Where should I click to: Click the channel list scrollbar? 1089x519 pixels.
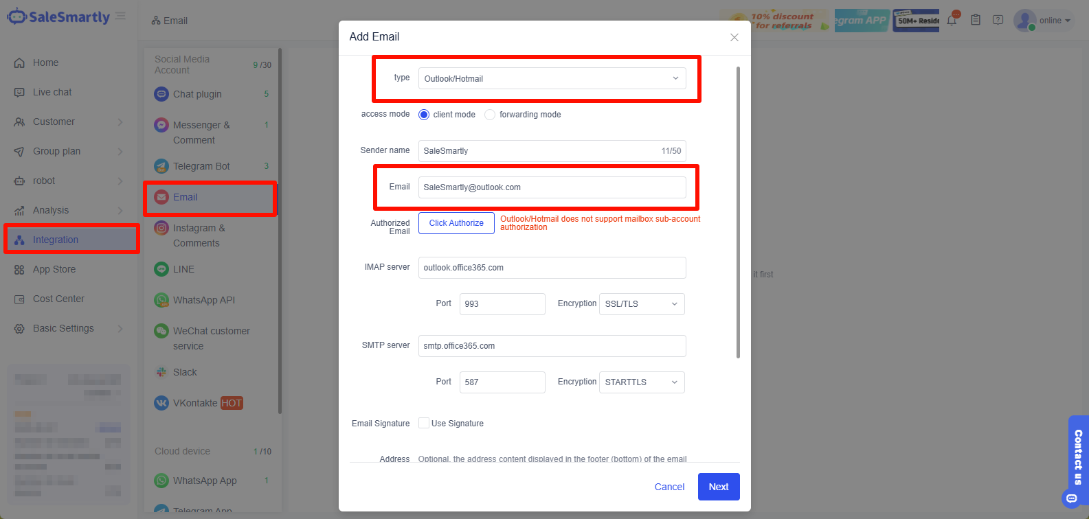click(280, 231)
